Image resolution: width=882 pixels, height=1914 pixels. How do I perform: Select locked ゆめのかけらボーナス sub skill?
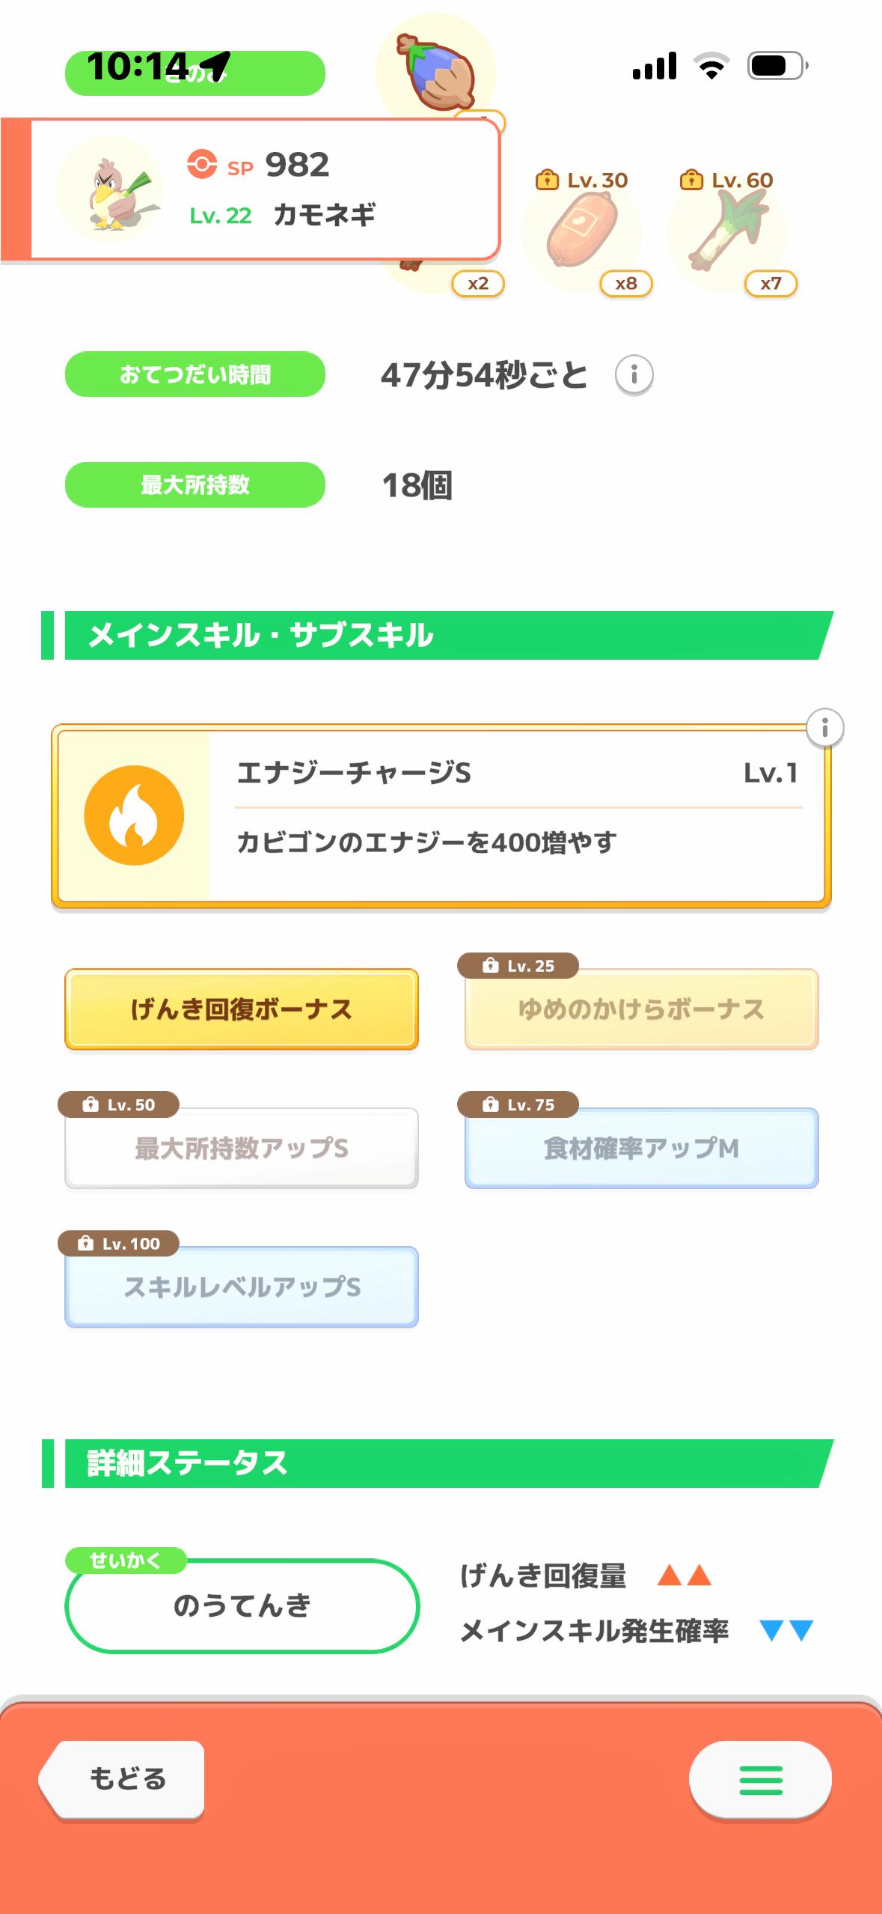click(x=641, y=1009)
